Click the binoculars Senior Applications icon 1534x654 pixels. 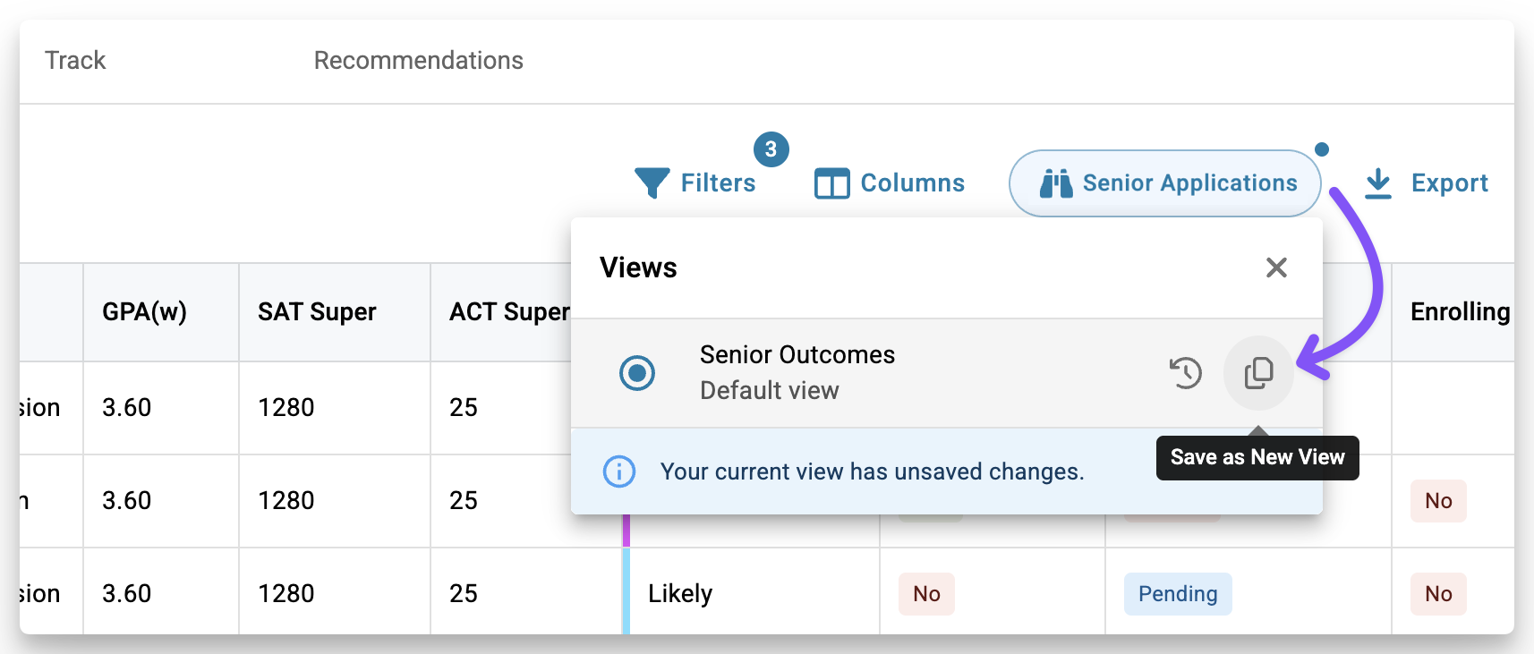1056,183
